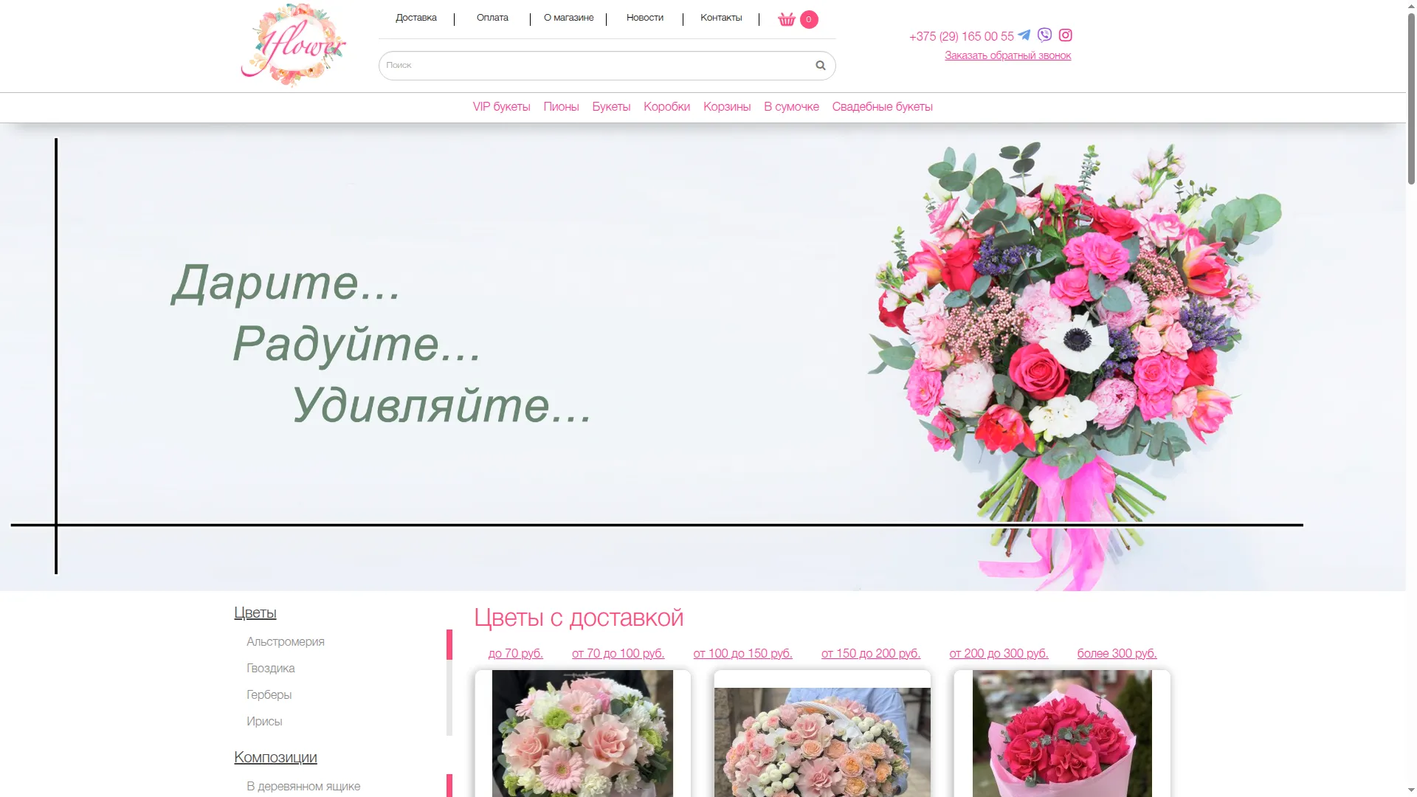
Task: Filter by price от 150 до 200 руб.
Action: [x=871, y=654]
